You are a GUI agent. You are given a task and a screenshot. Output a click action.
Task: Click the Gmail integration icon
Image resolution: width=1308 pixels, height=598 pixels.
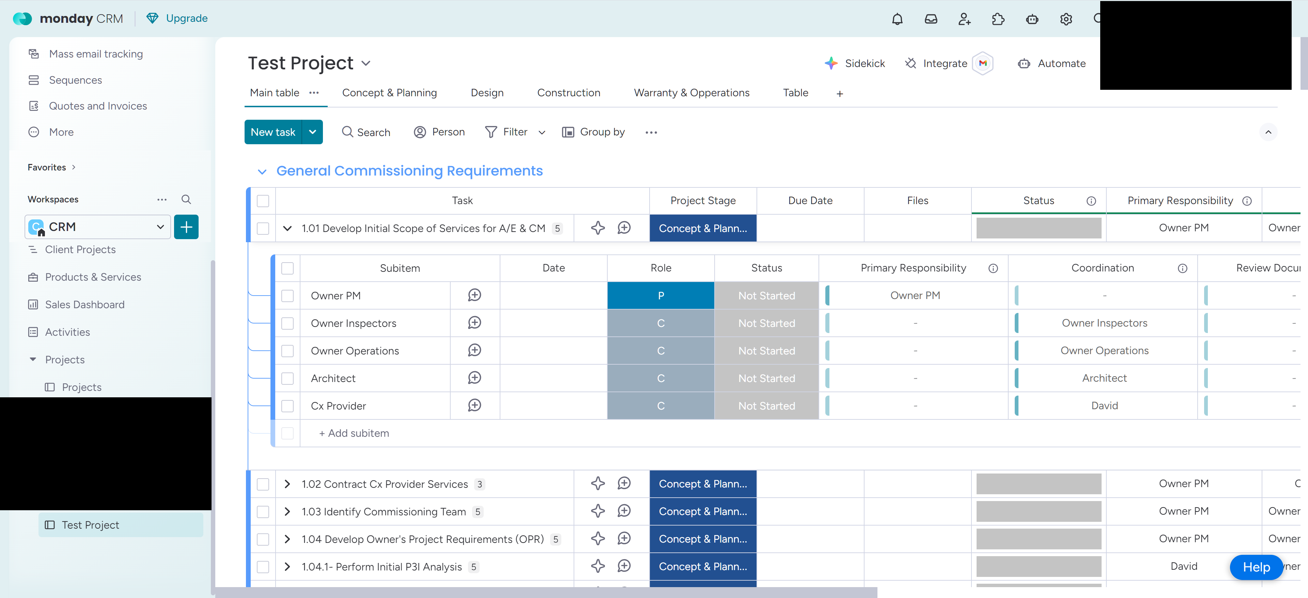click(983, 63)
